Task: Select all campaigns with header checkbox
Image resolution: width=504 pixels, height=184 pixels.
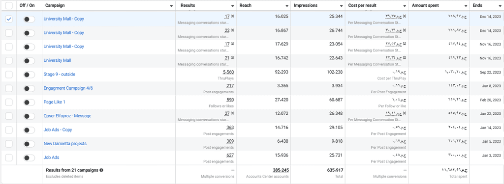Action: pyautogui.click(x=9, y=5)
